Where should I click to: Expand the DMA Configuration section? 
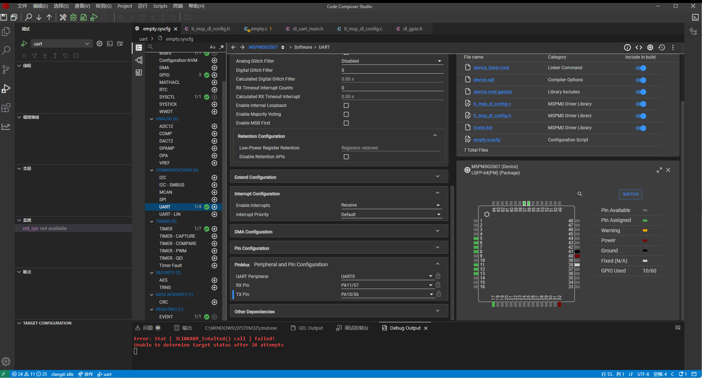339,231
